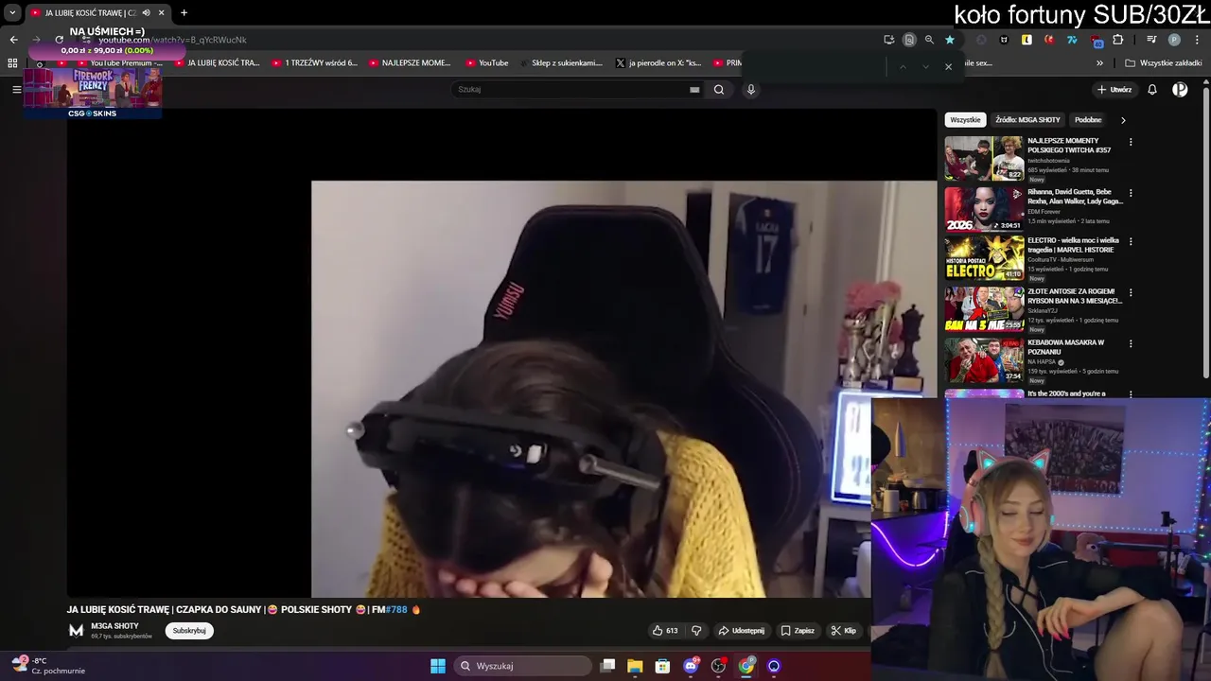Click the Utwórz create button
1211x681 pixels.
(x=1115, y=90)
